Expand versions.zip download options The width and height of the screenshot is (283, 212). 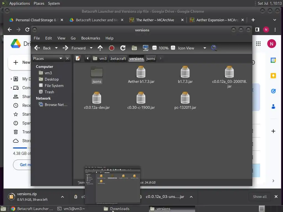62,197
